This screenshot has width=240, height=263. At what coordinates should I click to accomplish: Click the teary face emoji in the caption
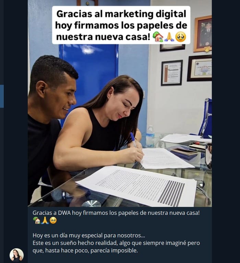tap(53, 220)
